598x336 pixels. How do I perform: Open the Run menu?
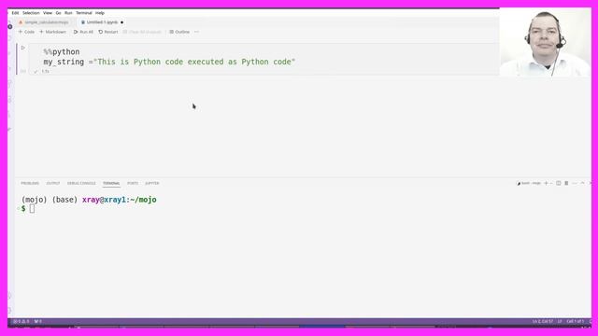coord(68,13)
